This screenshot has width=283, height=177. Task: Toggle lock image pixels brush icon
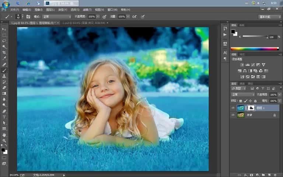pyautogui.click(x=245, y=101)
